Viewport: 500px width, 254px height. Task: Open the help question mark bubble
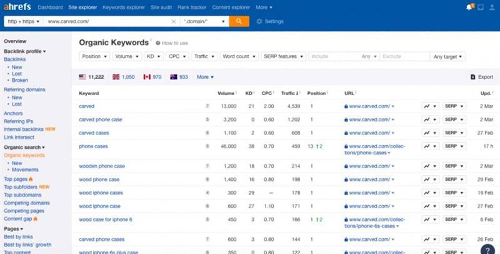pos(487,250)
